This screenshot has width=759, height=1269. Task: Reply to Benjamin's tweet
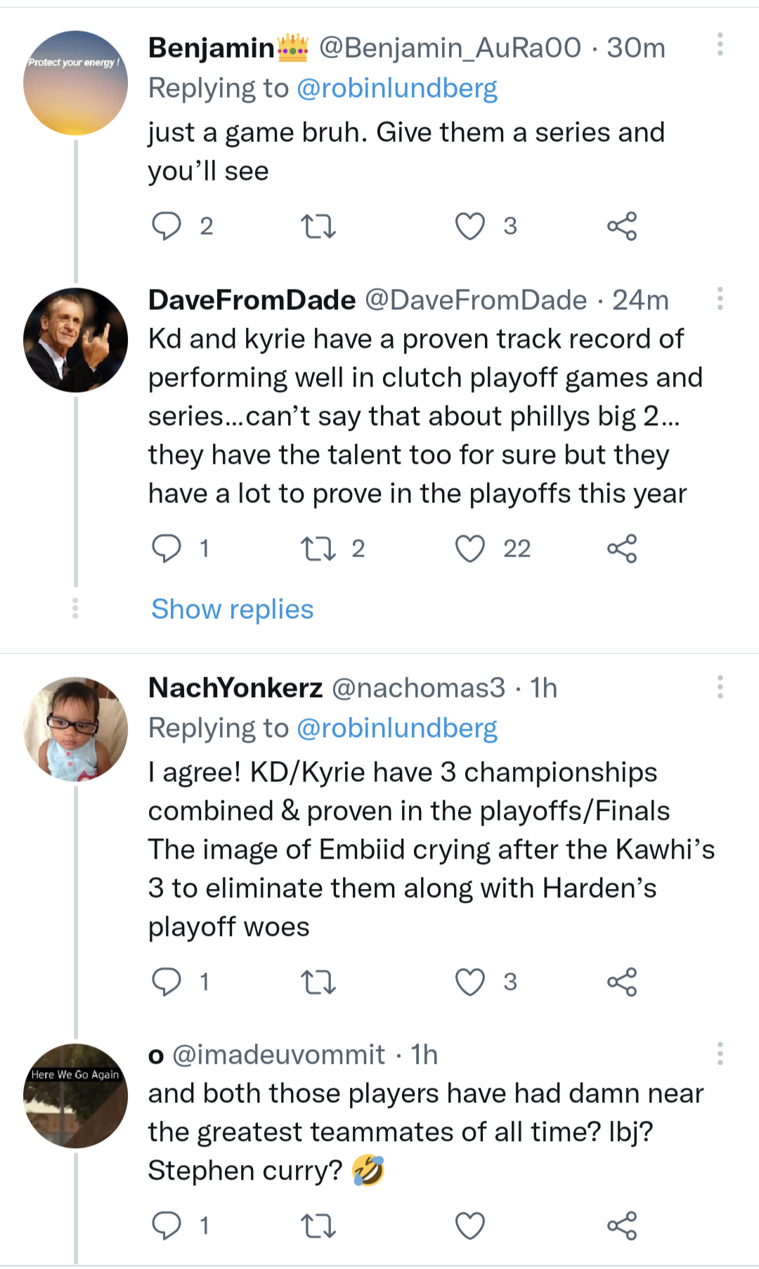[x=167, y=226]
